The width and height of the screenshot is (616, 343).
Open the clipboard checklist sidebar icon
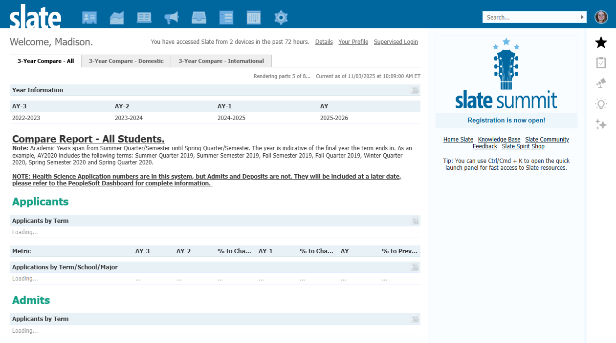(x=601, y=63)
